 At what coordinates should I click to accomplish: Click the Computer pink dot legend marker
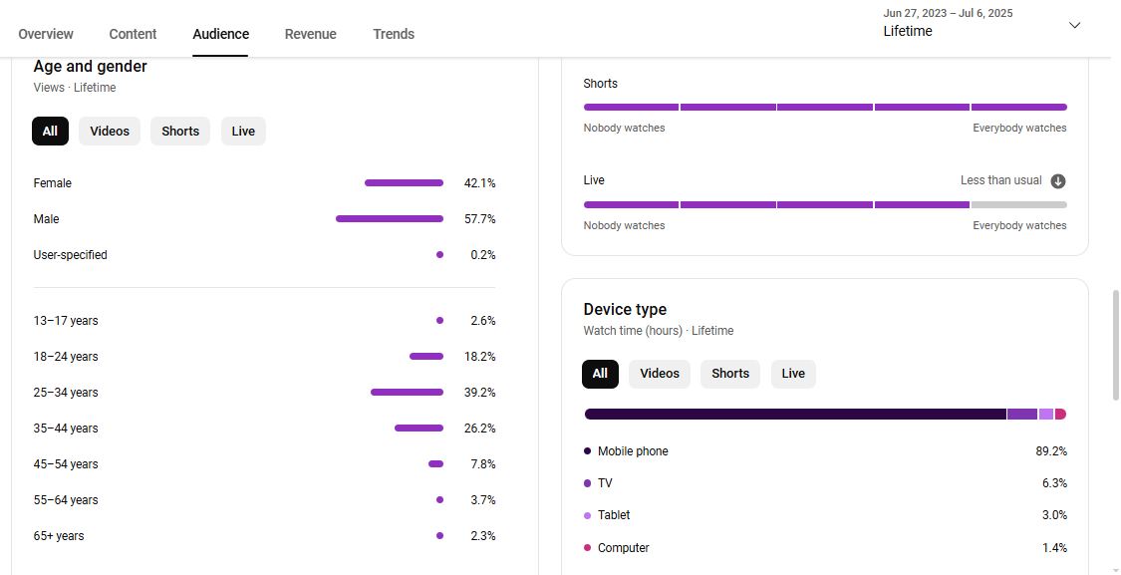click(x=588, y=548)
